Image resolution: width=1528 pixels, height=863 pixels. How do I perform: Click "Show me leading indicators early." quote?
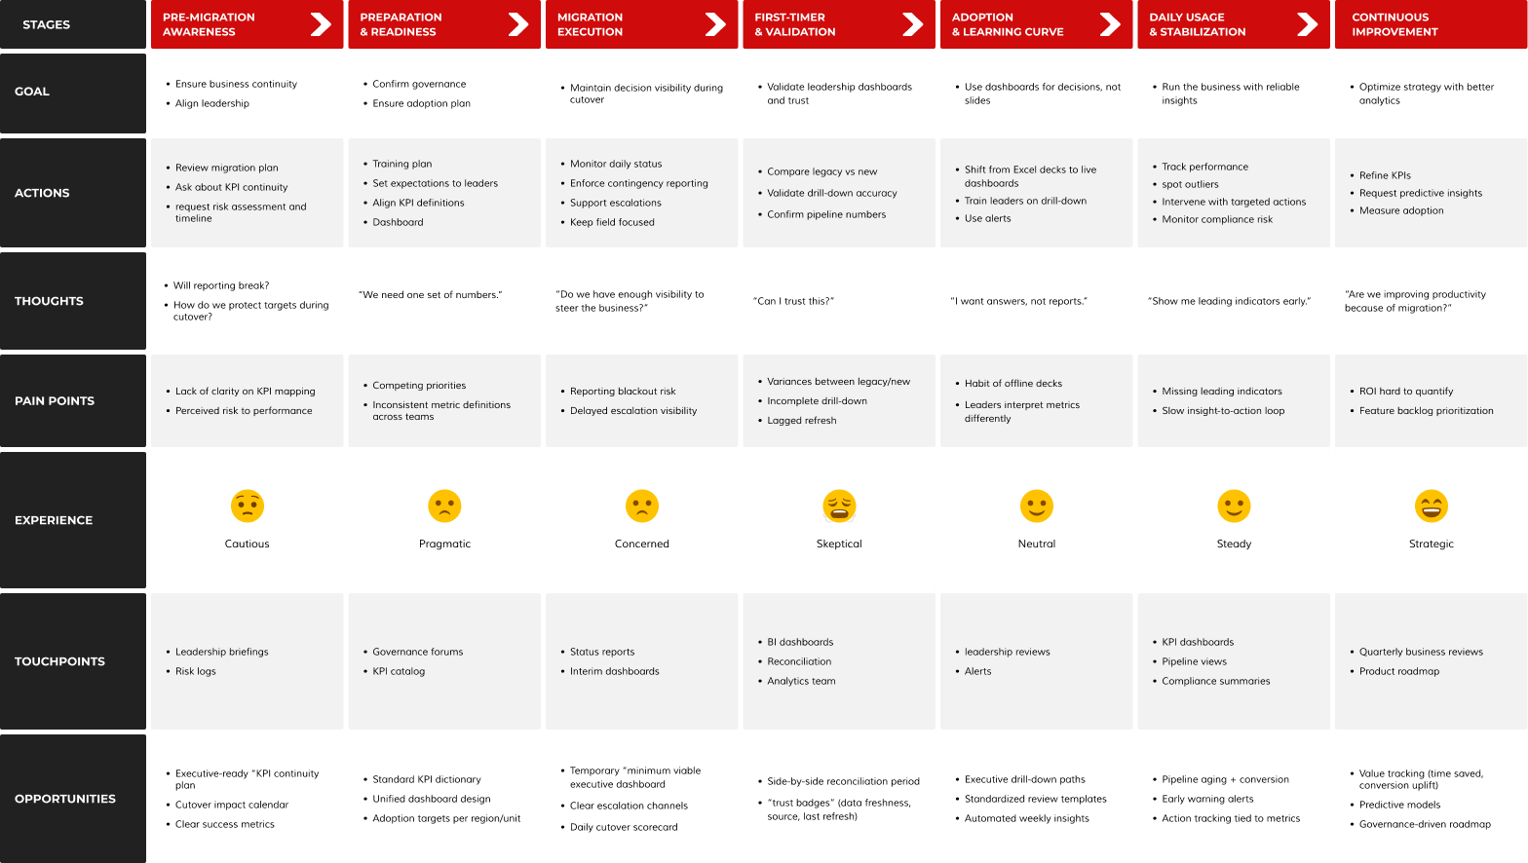1229,301
